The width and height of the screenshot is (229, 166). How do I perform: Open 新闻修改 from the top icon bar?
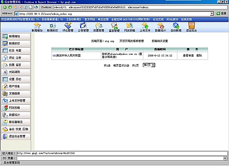coord(53,27)
